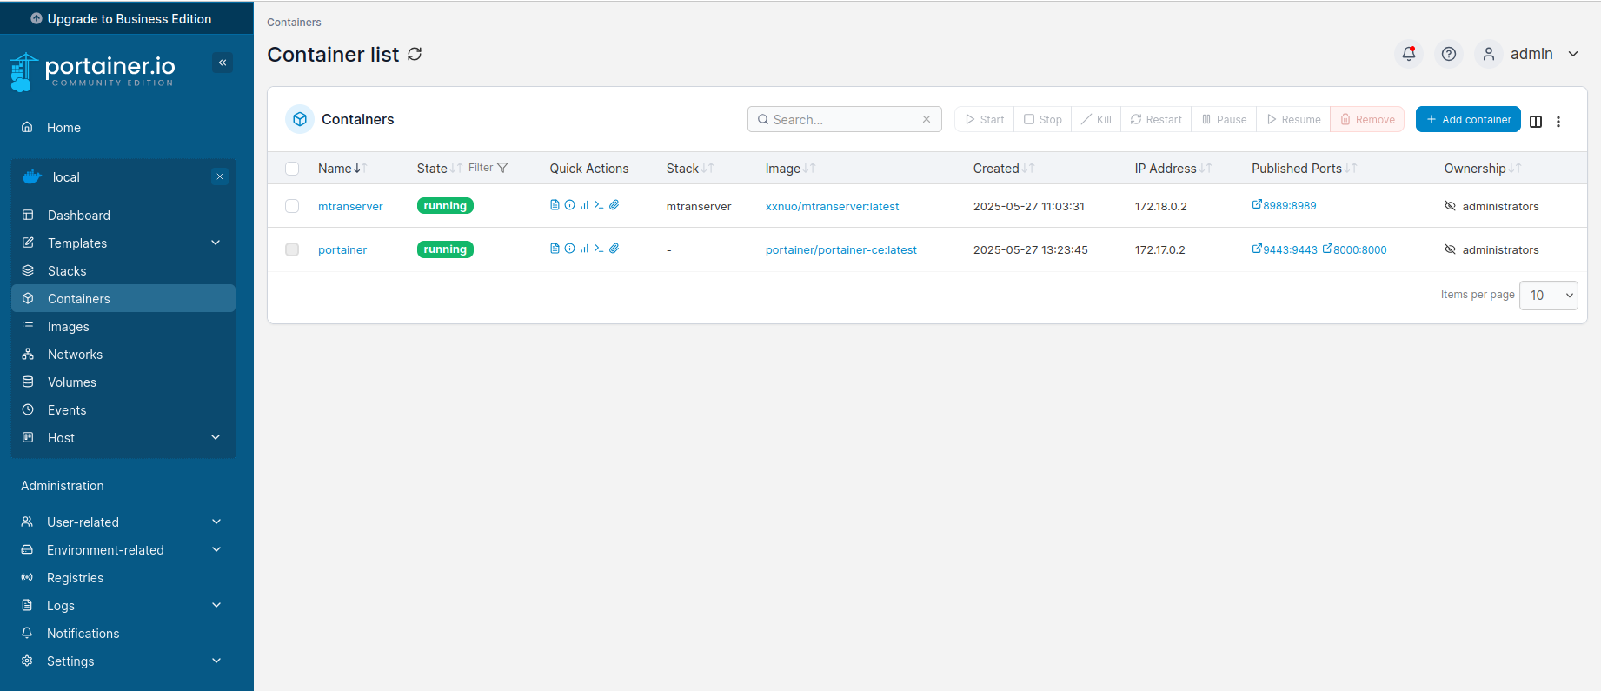Open notifications bell icon
Screen dimensions: 1601x691
[x=1409, y=54]
